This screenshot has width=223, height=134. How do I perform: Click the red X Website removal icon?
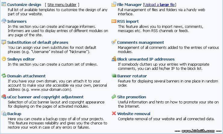(114, 113)
